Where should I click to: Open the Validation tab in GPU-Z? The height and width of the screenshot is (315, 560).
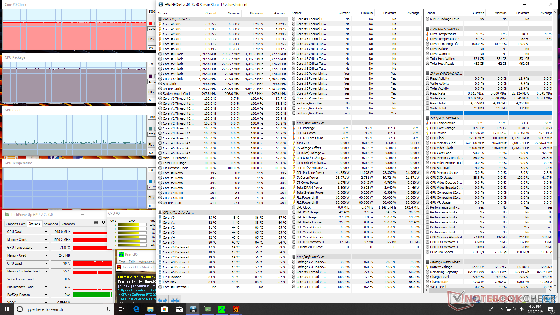(68, 224)
